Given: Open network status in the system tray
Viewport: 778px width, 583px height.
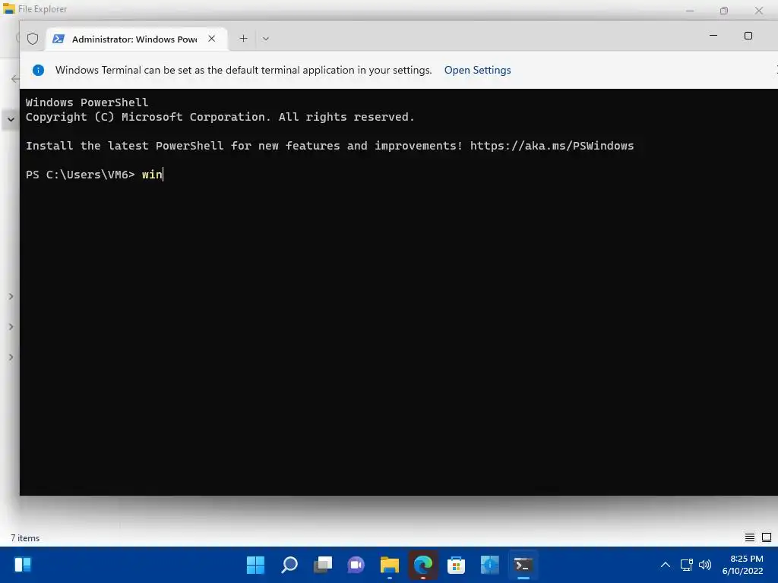Looking at the screenshot, I should [x=686, y=565].
